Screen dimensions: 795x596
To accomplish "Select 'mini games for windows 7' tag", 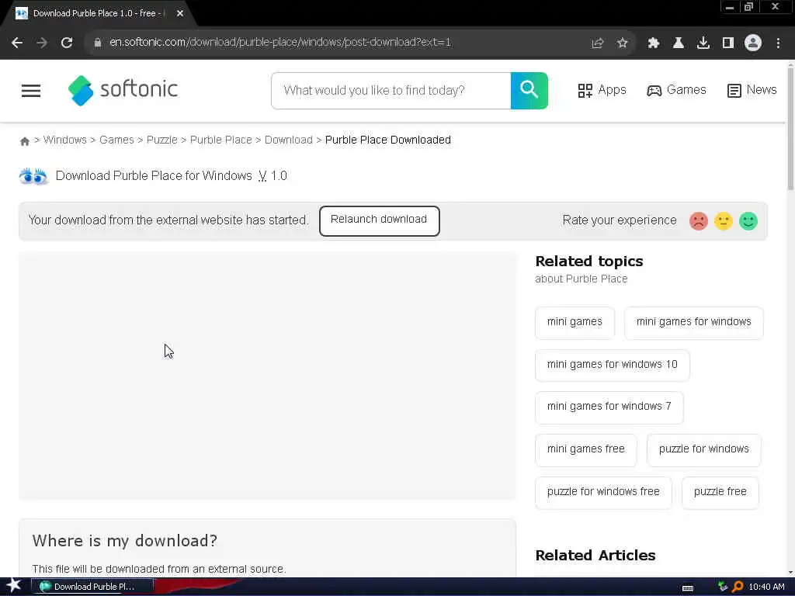I will pyautogui.click(x=609, y=407).
